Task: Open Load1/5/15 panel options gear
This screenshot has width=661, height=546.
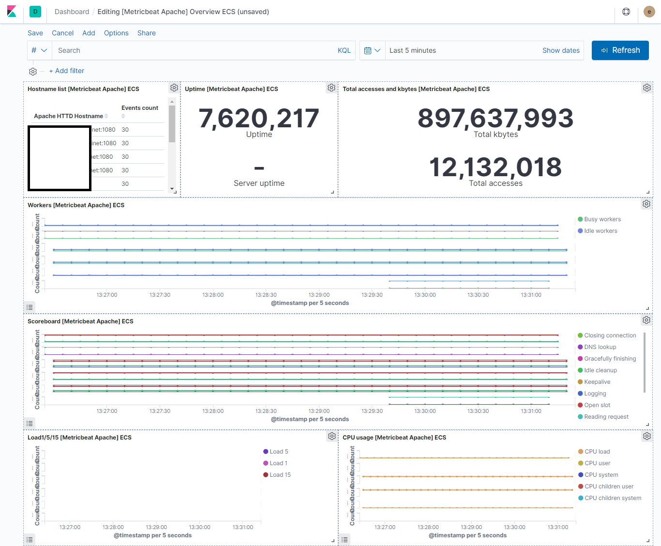Action: (332, 436)
